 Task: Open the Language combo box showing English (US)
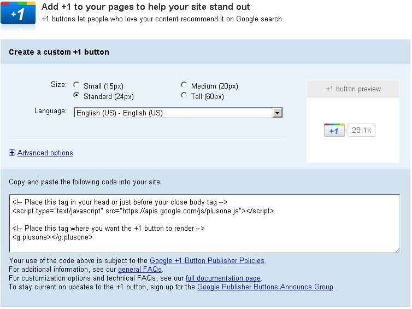pos(173,113)
